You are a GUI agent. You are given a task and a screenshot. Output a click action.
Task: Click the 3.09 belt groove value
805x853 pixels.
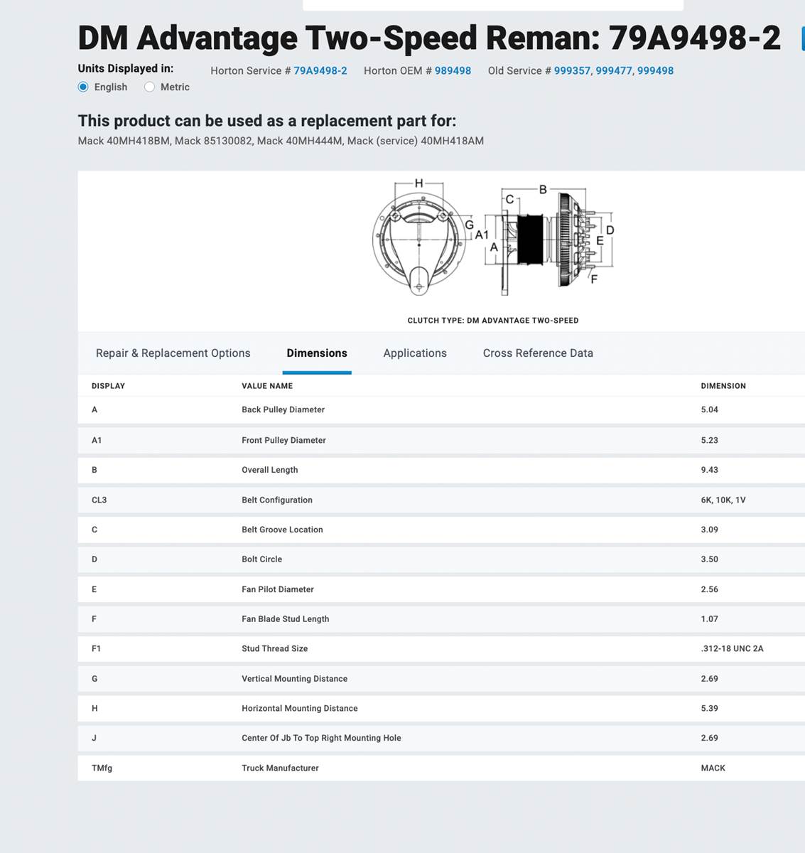click(709, 530)
